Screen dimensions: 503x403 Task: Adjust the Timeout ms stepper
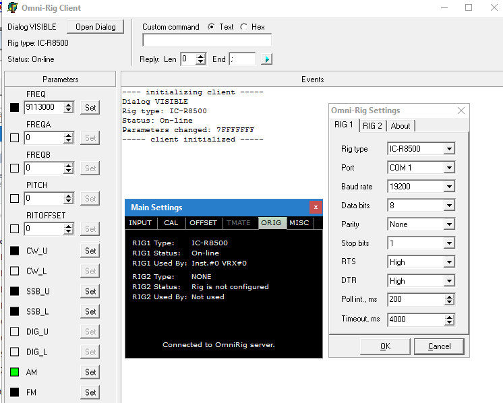point(450,319)
